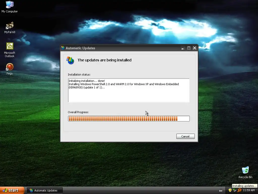Open the yellow security shield tray icon
The height and width of the screenshot is (194, 258).
click(x=230, y=190)
